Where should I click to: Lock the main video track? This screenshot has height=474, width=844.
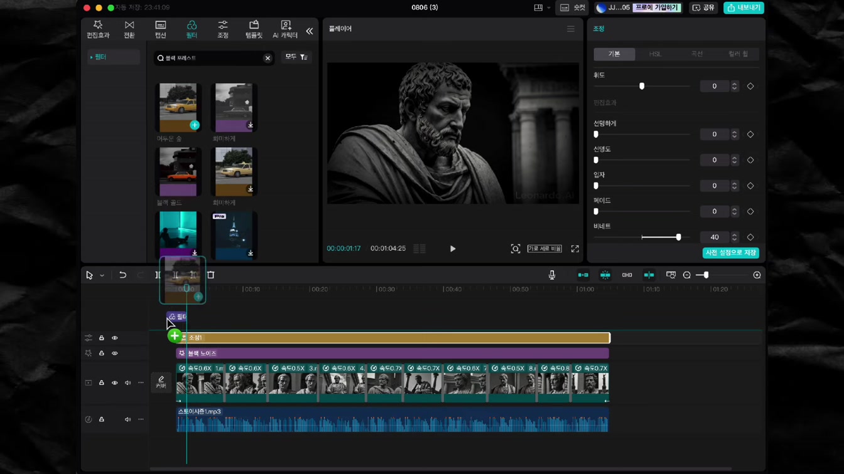pos(102,383)
